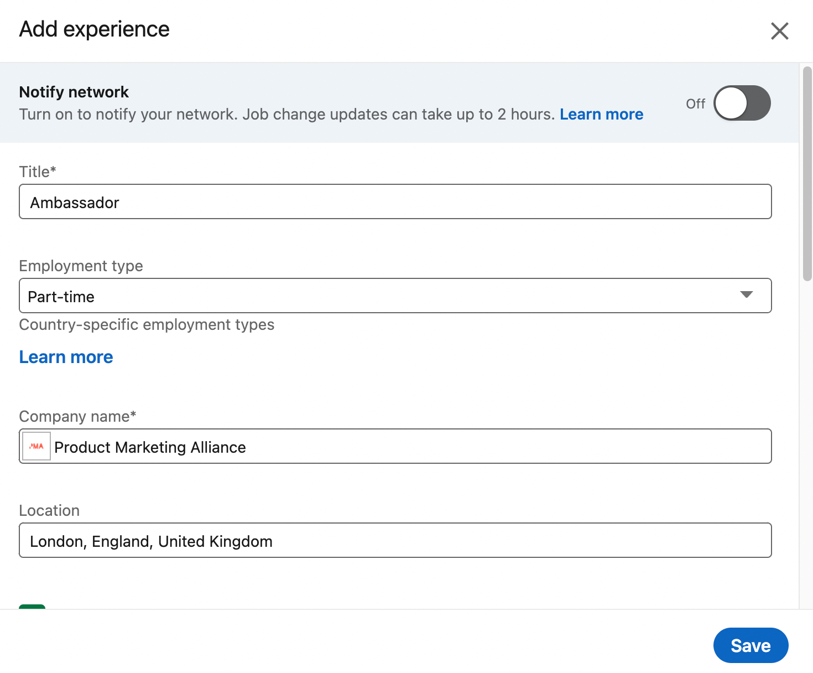This screenshot has width=813, height=673.
Task: Click the Product Marketing Alliance logo icon
Action: click(x=37, y=446)
